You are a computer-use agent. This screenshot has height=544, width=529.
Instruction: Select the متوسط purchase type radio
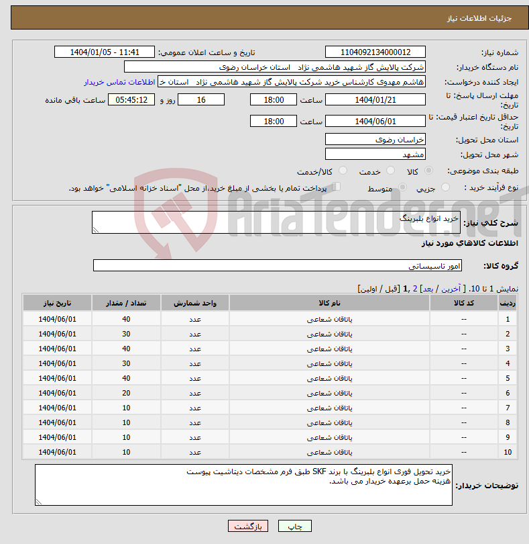(402, 187)
